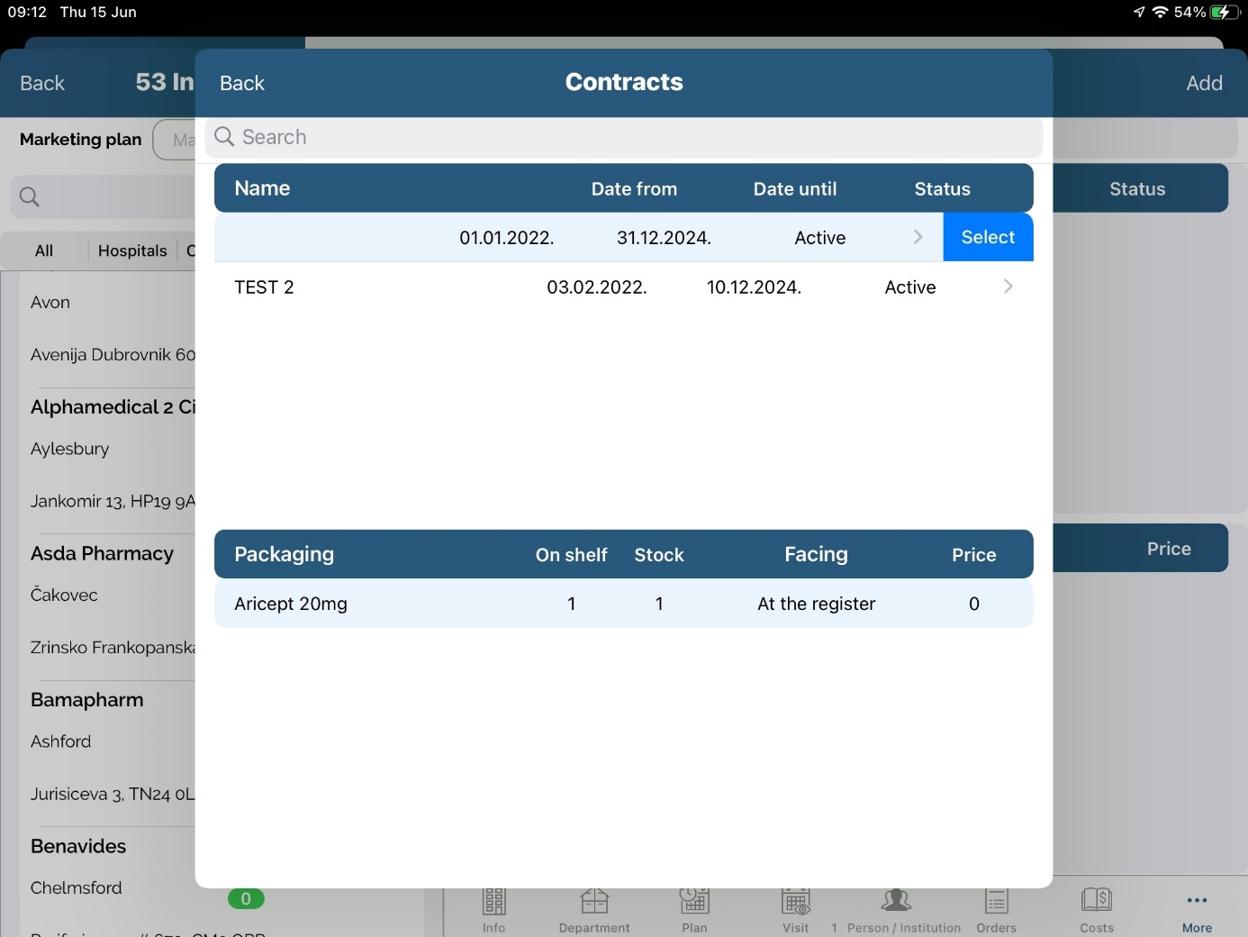The width and height of the screenshot is (1248, 937).
Task: Switch to the All filter tab
Action: point(44,250)
